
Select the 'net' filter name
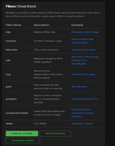(8, 60)
